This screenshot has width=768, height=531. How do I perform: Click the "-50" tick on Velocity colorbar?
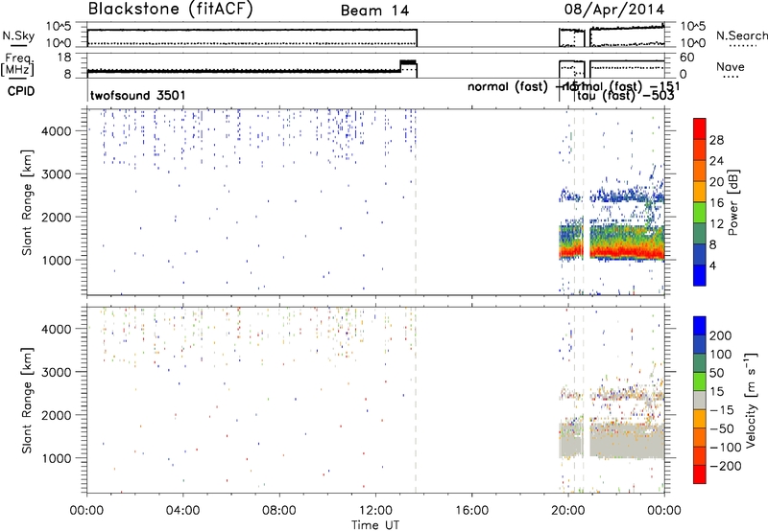click(x=722, y=428)
